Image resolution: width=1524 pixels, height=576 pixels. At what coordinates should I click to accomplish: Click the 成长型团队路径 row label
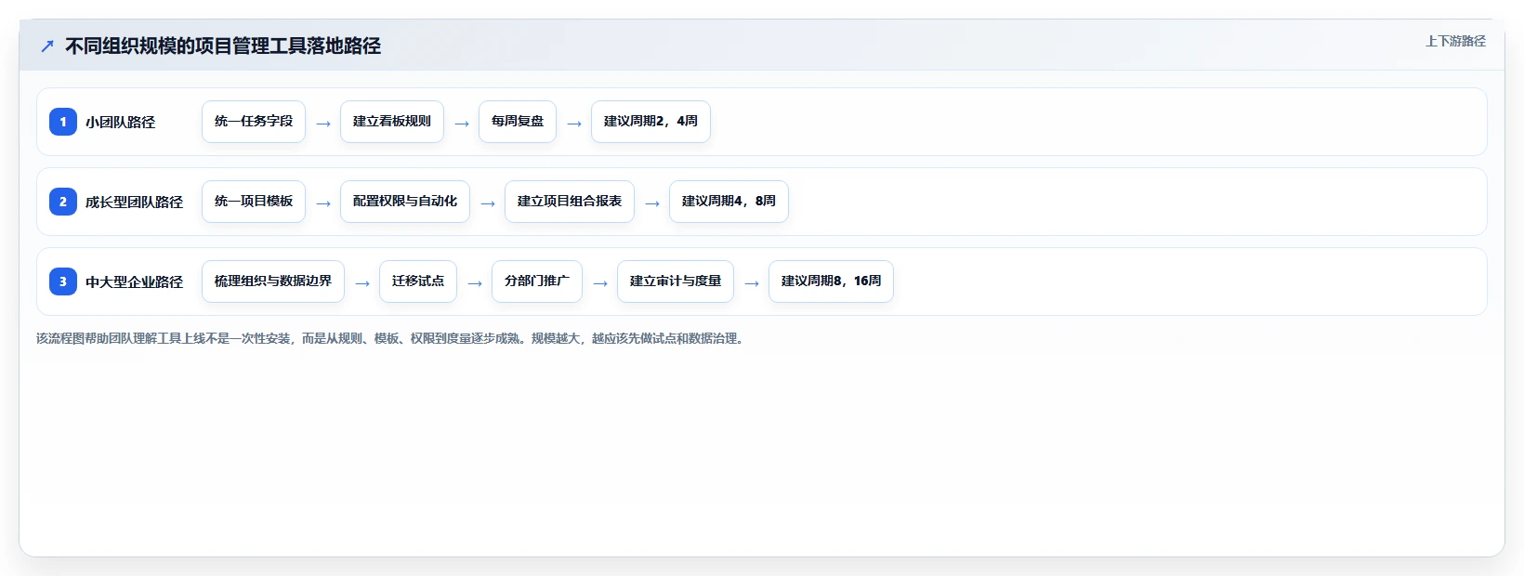(x=135, y=203)
